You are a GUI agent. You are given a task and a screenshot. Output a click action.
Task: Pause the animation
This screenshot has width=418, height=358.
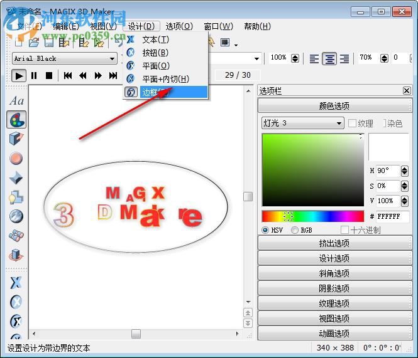34,76
